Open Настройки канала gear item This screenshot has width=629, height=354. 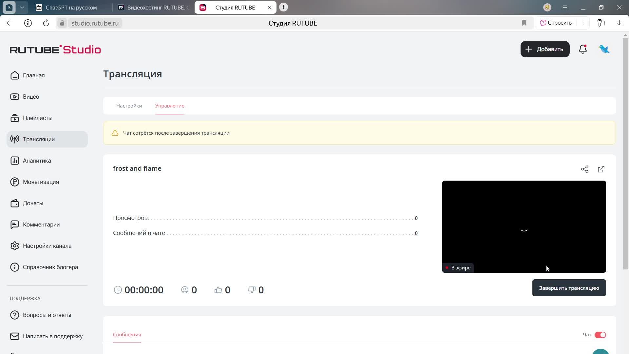point(47,246)
